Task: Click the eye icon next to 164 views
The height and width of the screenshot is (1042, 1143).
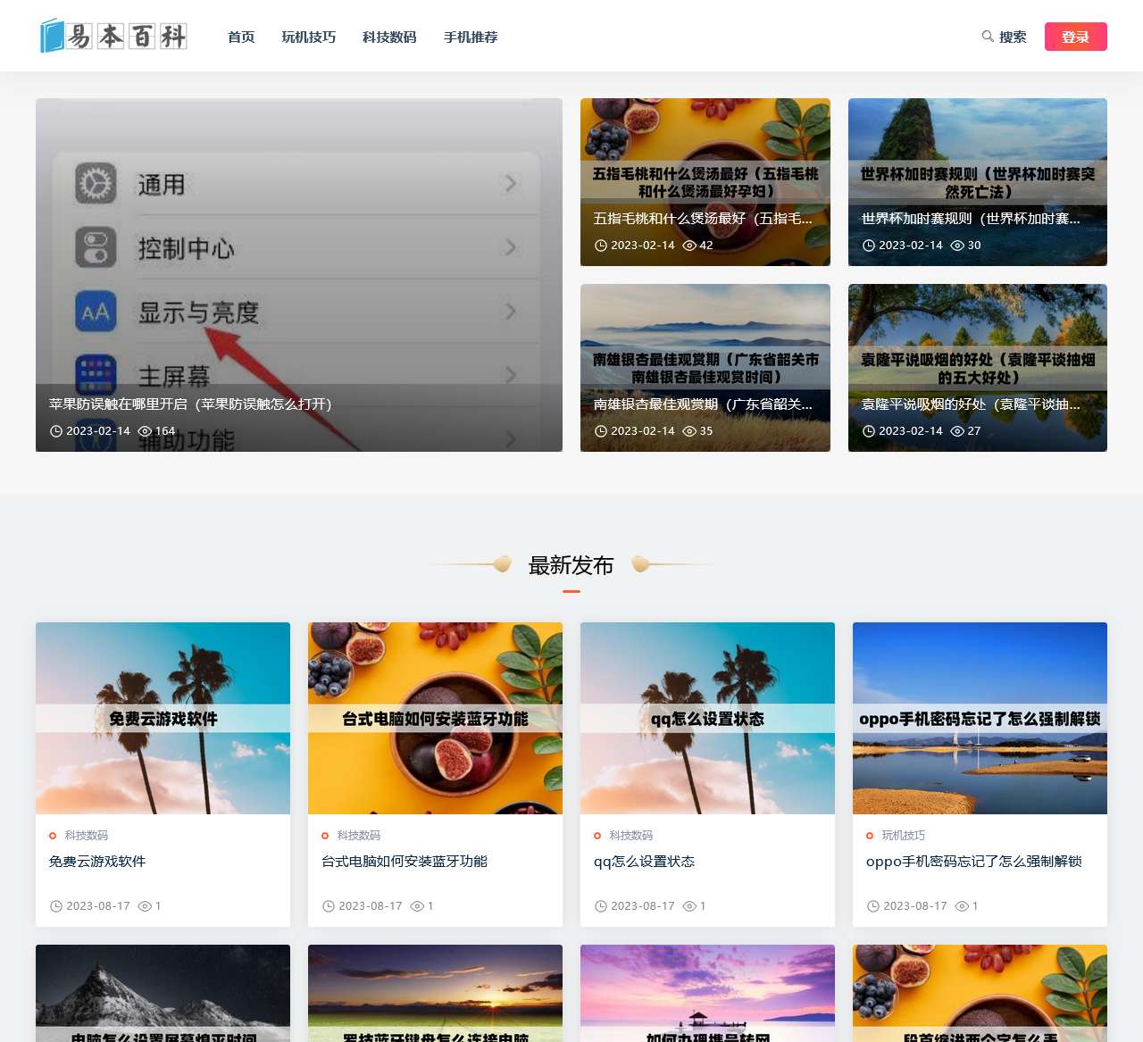Action: click(x=145, y=431)
